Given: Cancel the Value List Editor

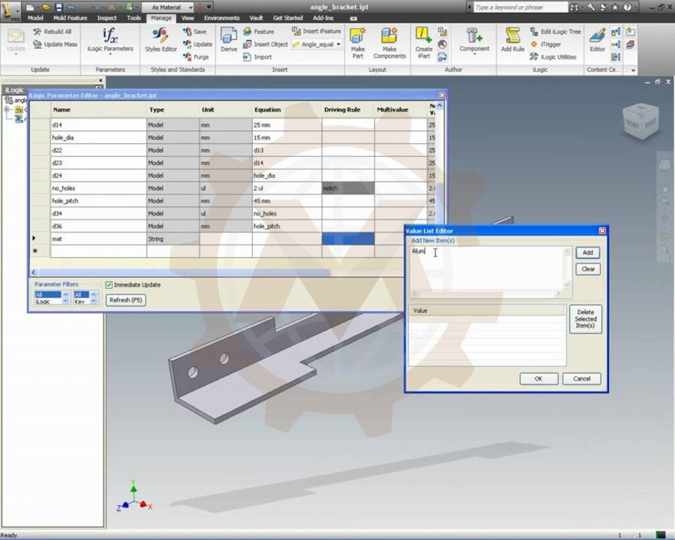Looking at the screenshot, I should pyautogui.click(x=581, y=379).
